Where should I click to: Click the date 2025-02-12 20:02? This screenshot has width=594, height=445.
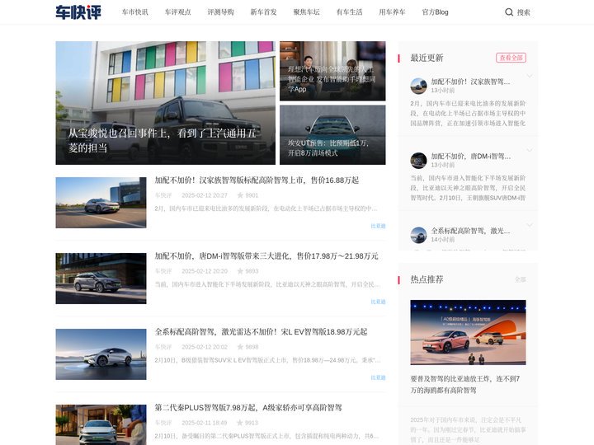(x=205, y=347)
